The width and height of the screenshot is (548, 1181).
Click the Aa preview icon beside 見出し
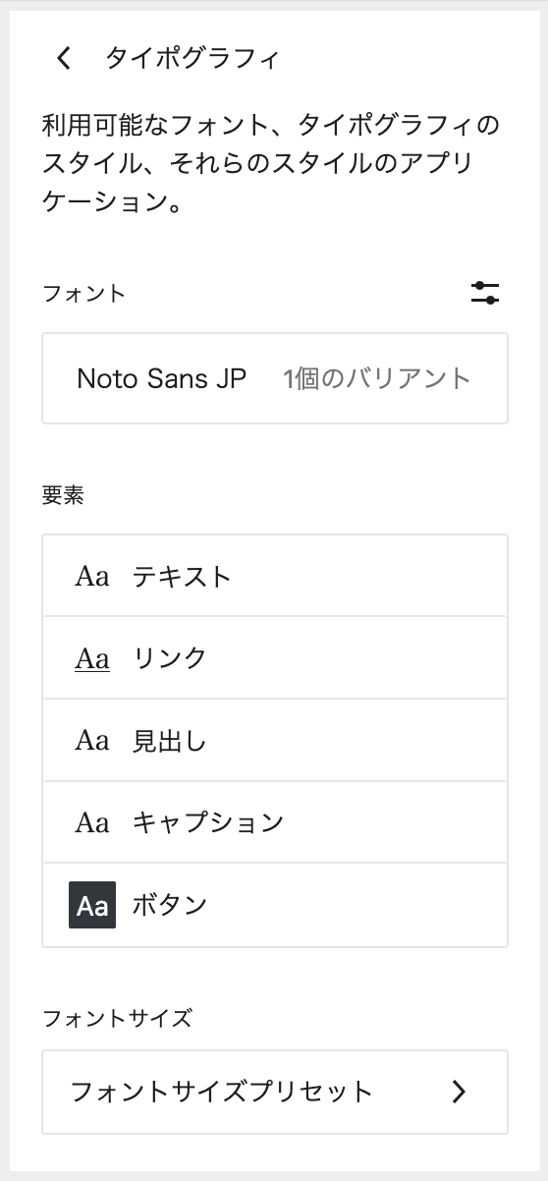92,740
